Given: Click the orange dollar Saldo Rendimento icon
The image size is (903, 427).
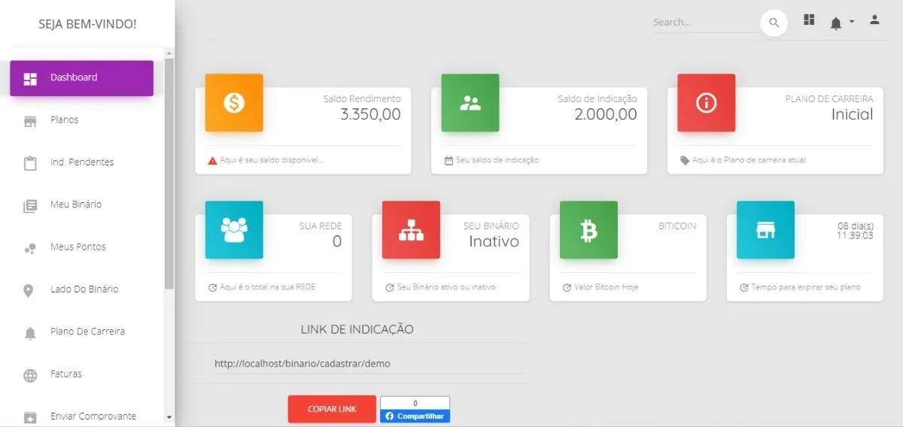Looking at the screenshot, I should point(234,103).
